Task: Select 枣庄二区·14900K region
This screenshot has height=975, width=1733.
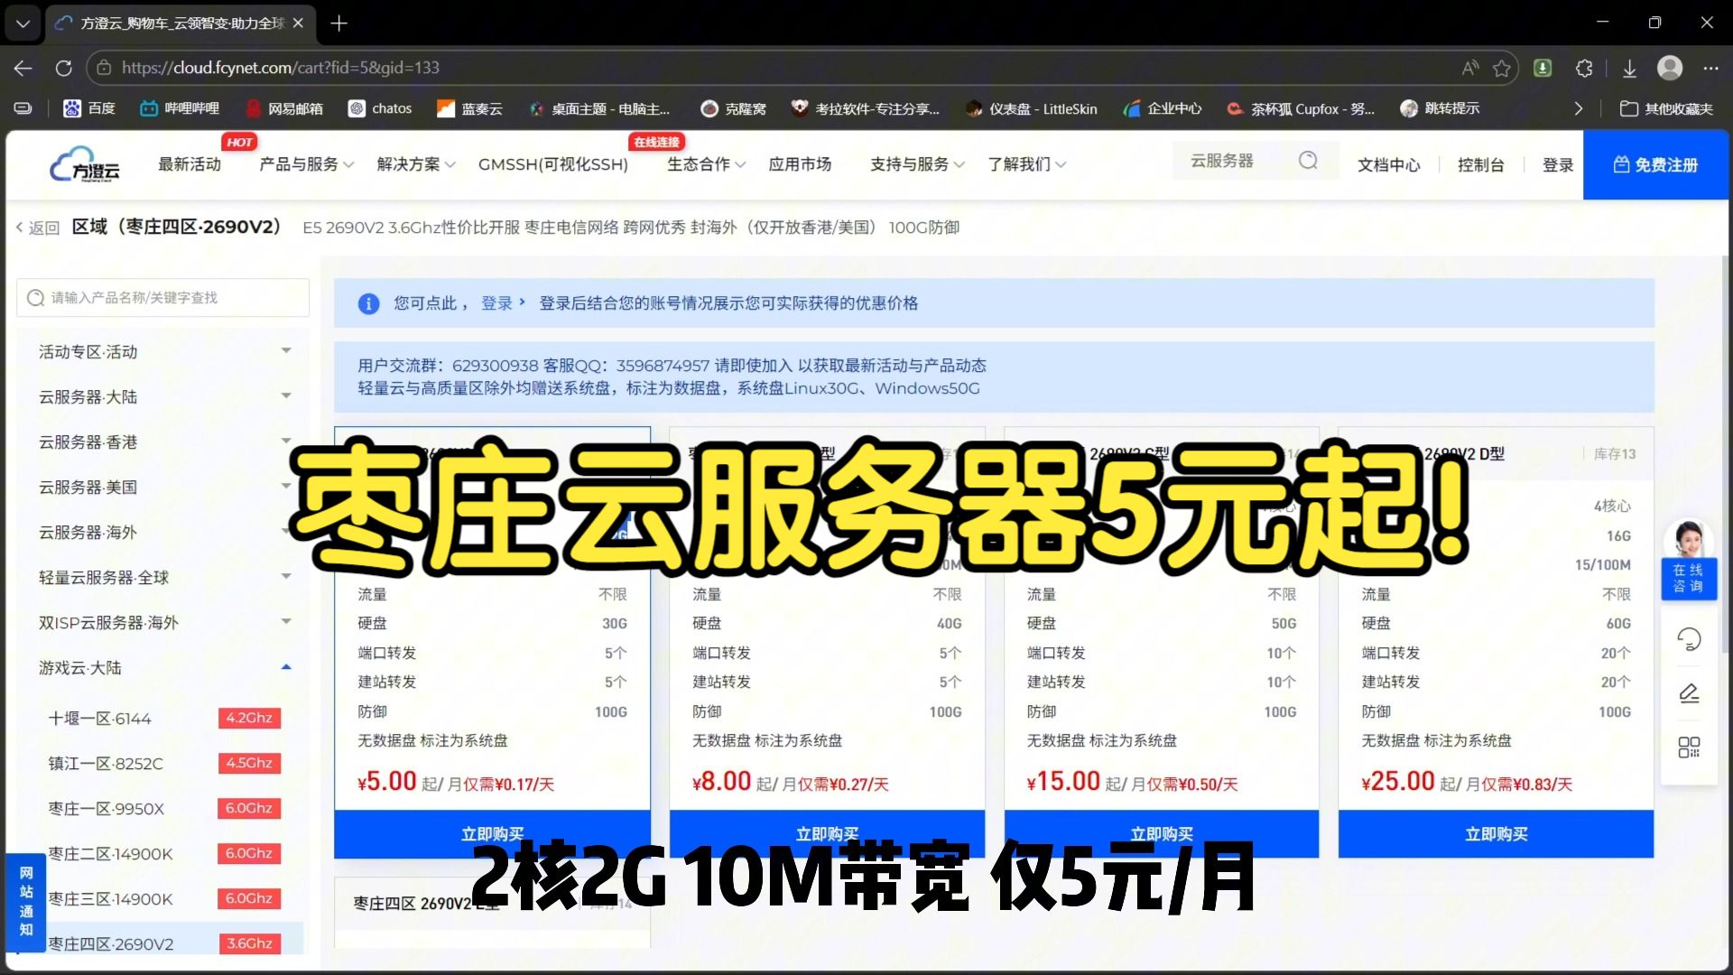Action: 162,854
